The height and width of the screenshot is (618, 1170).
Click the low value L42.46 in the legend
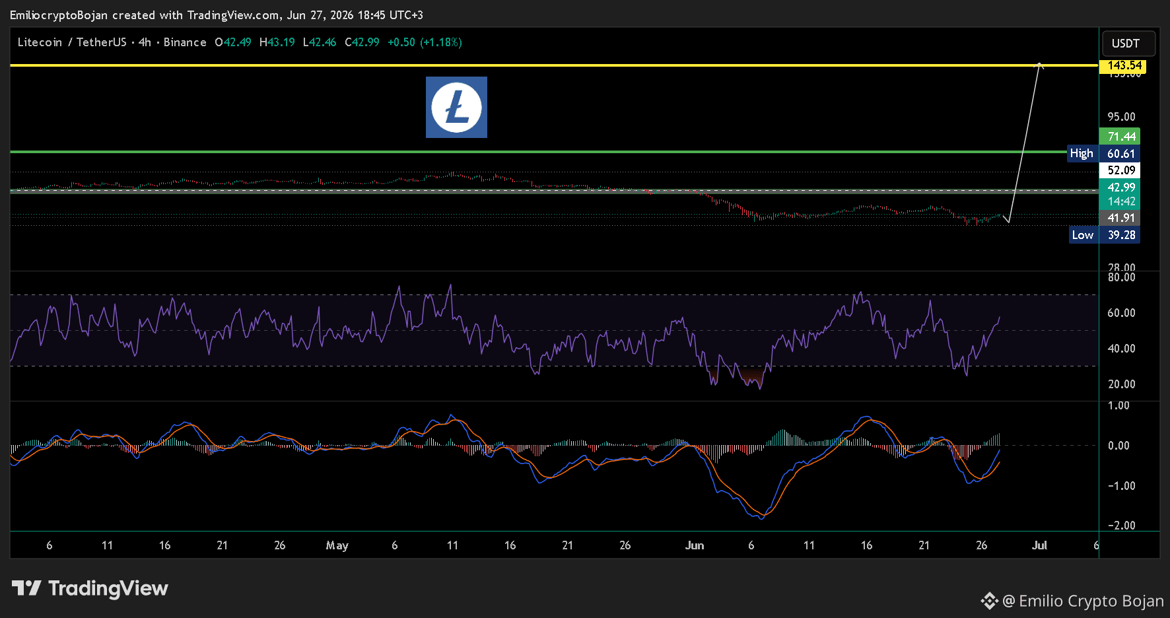[x=320, y=42]
